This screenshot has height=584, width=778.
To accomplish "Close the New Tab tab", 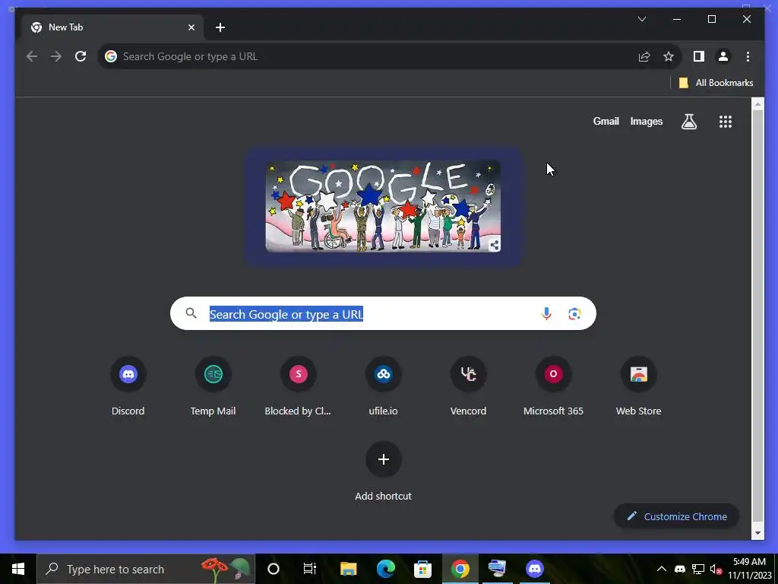I will click(191, 27).
